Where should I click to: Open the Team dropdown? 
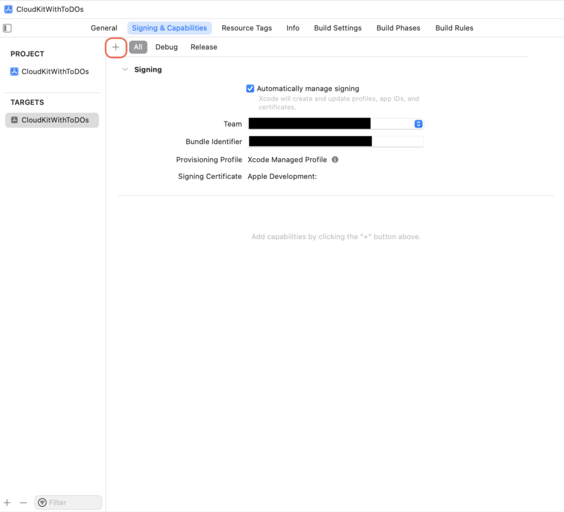point(418,123)
